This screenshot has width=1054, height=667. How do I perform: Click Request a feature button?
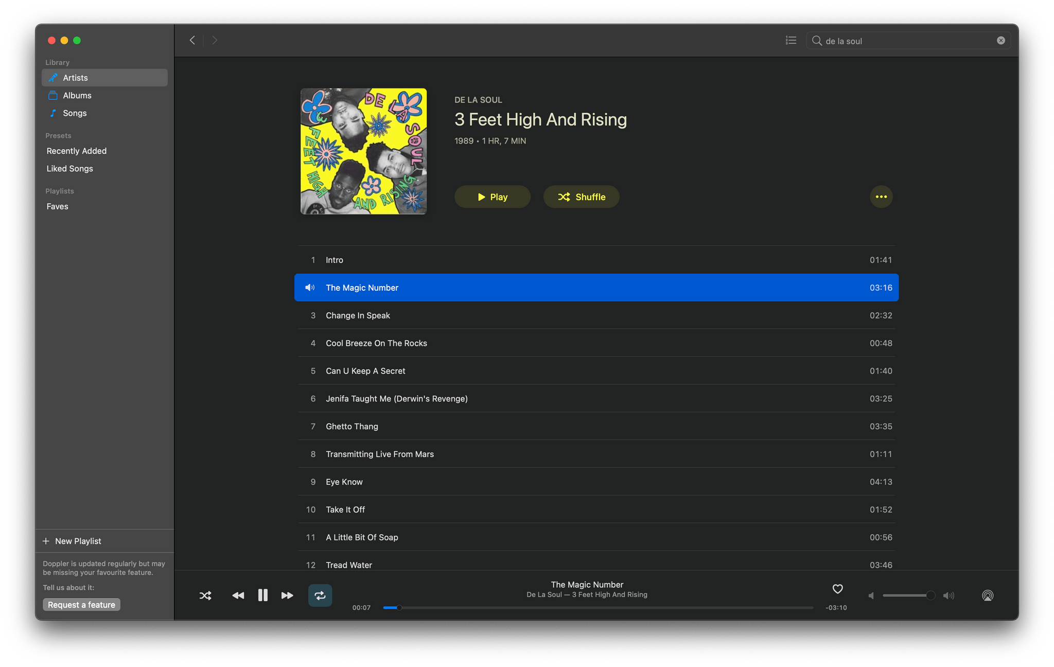[81, 603]
